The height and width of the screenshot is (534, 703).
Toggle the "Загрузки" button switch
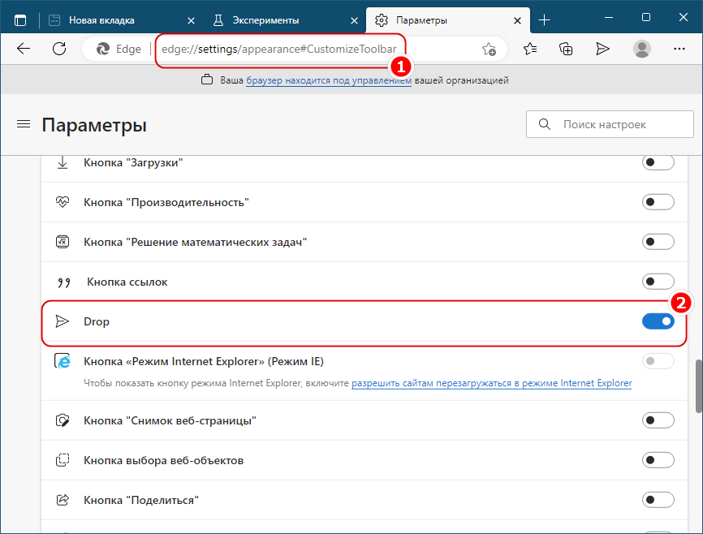[x=658, y=162]
